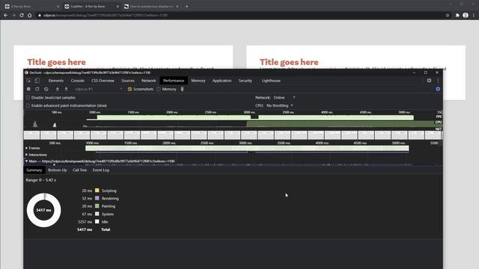Click the 5417 ms donut chart
The height and width of the screenshot is (269, 479).
(x=44, y=210)
